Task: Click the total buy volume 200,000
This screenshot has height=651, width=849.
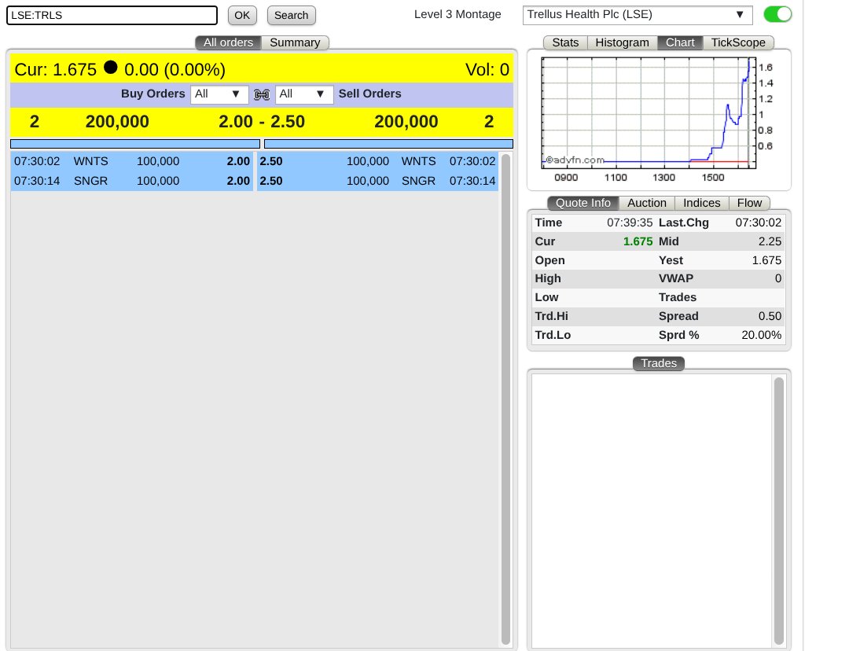Action: tap(117, 122)
